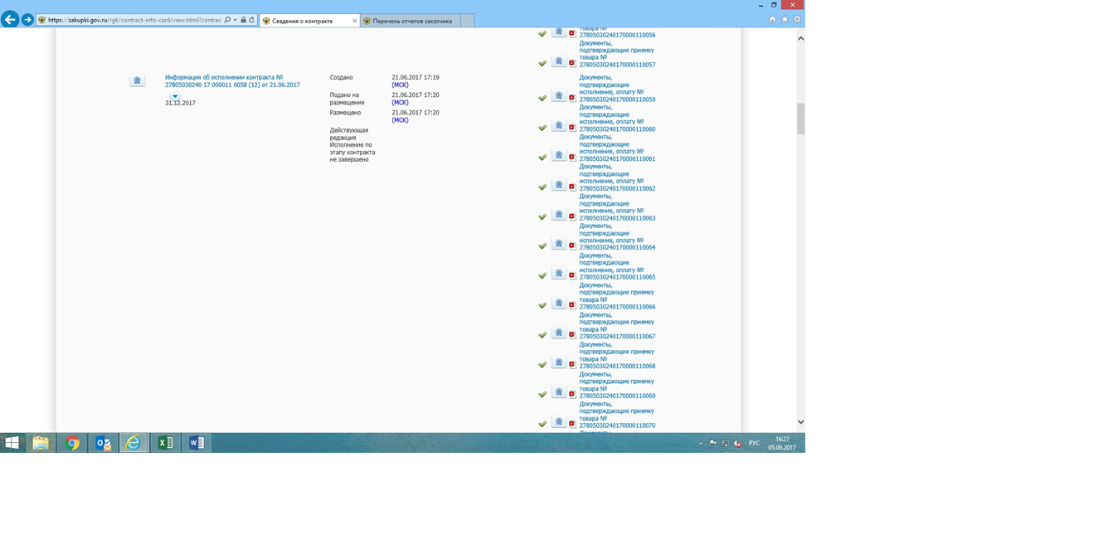This screenshot has height=554, width=1108.
Task: Close the Сведения о контракте tab
Action: point(355,21)
